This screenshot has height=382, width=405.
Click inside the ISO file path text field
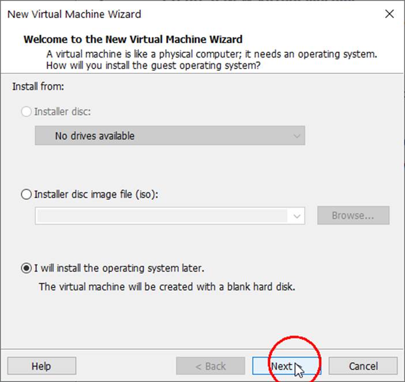pos(162,216)
